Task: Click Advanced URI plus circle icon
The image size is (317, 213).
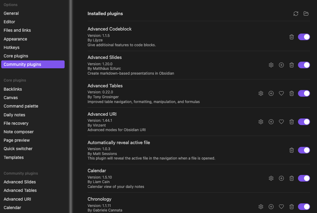Action: click(x=271, y=122)
